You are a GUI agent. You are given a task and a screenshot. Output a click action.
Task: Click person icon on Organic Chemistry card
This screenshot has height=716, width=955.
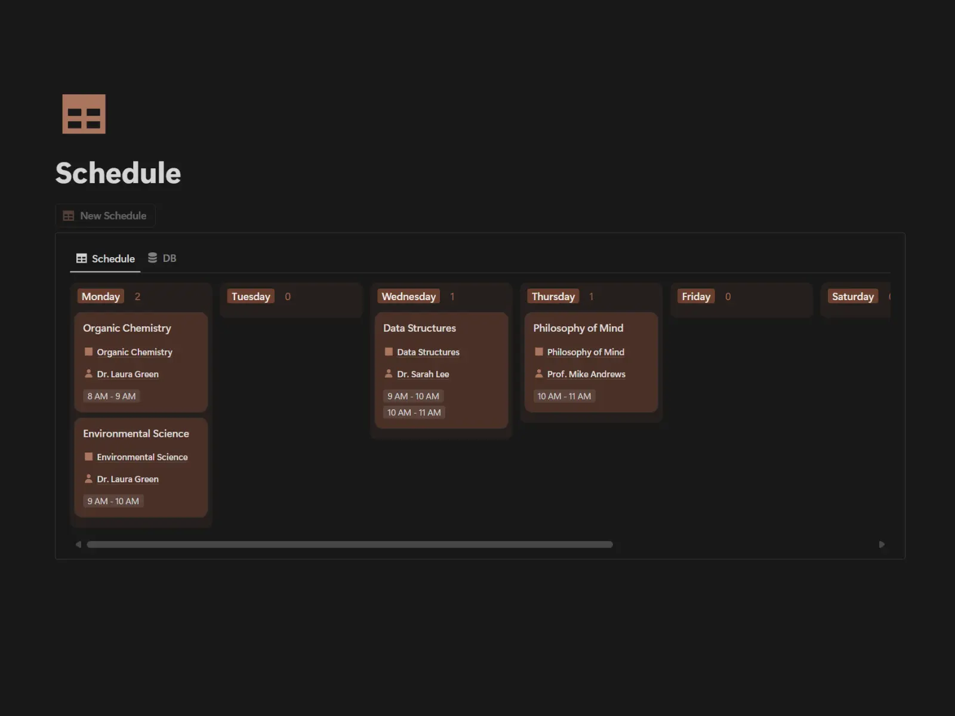[88, 374]
